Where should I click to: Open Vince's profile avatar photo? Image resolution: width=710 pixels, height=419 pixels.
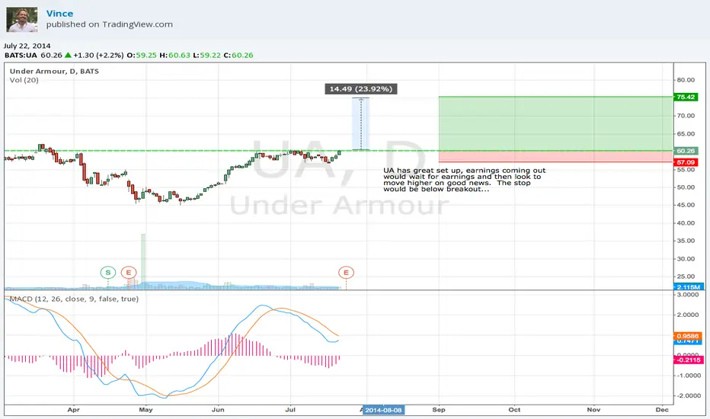[x=22, y=20]
